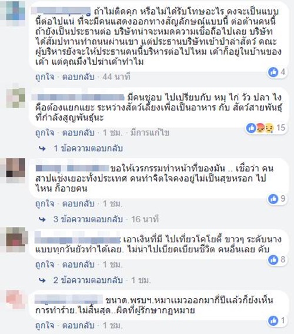This screenshot has width=294, height=334.
Task: Expand the 2 ข้อความตอบกลับ replies thread
Action: click(x=88, y=280)
